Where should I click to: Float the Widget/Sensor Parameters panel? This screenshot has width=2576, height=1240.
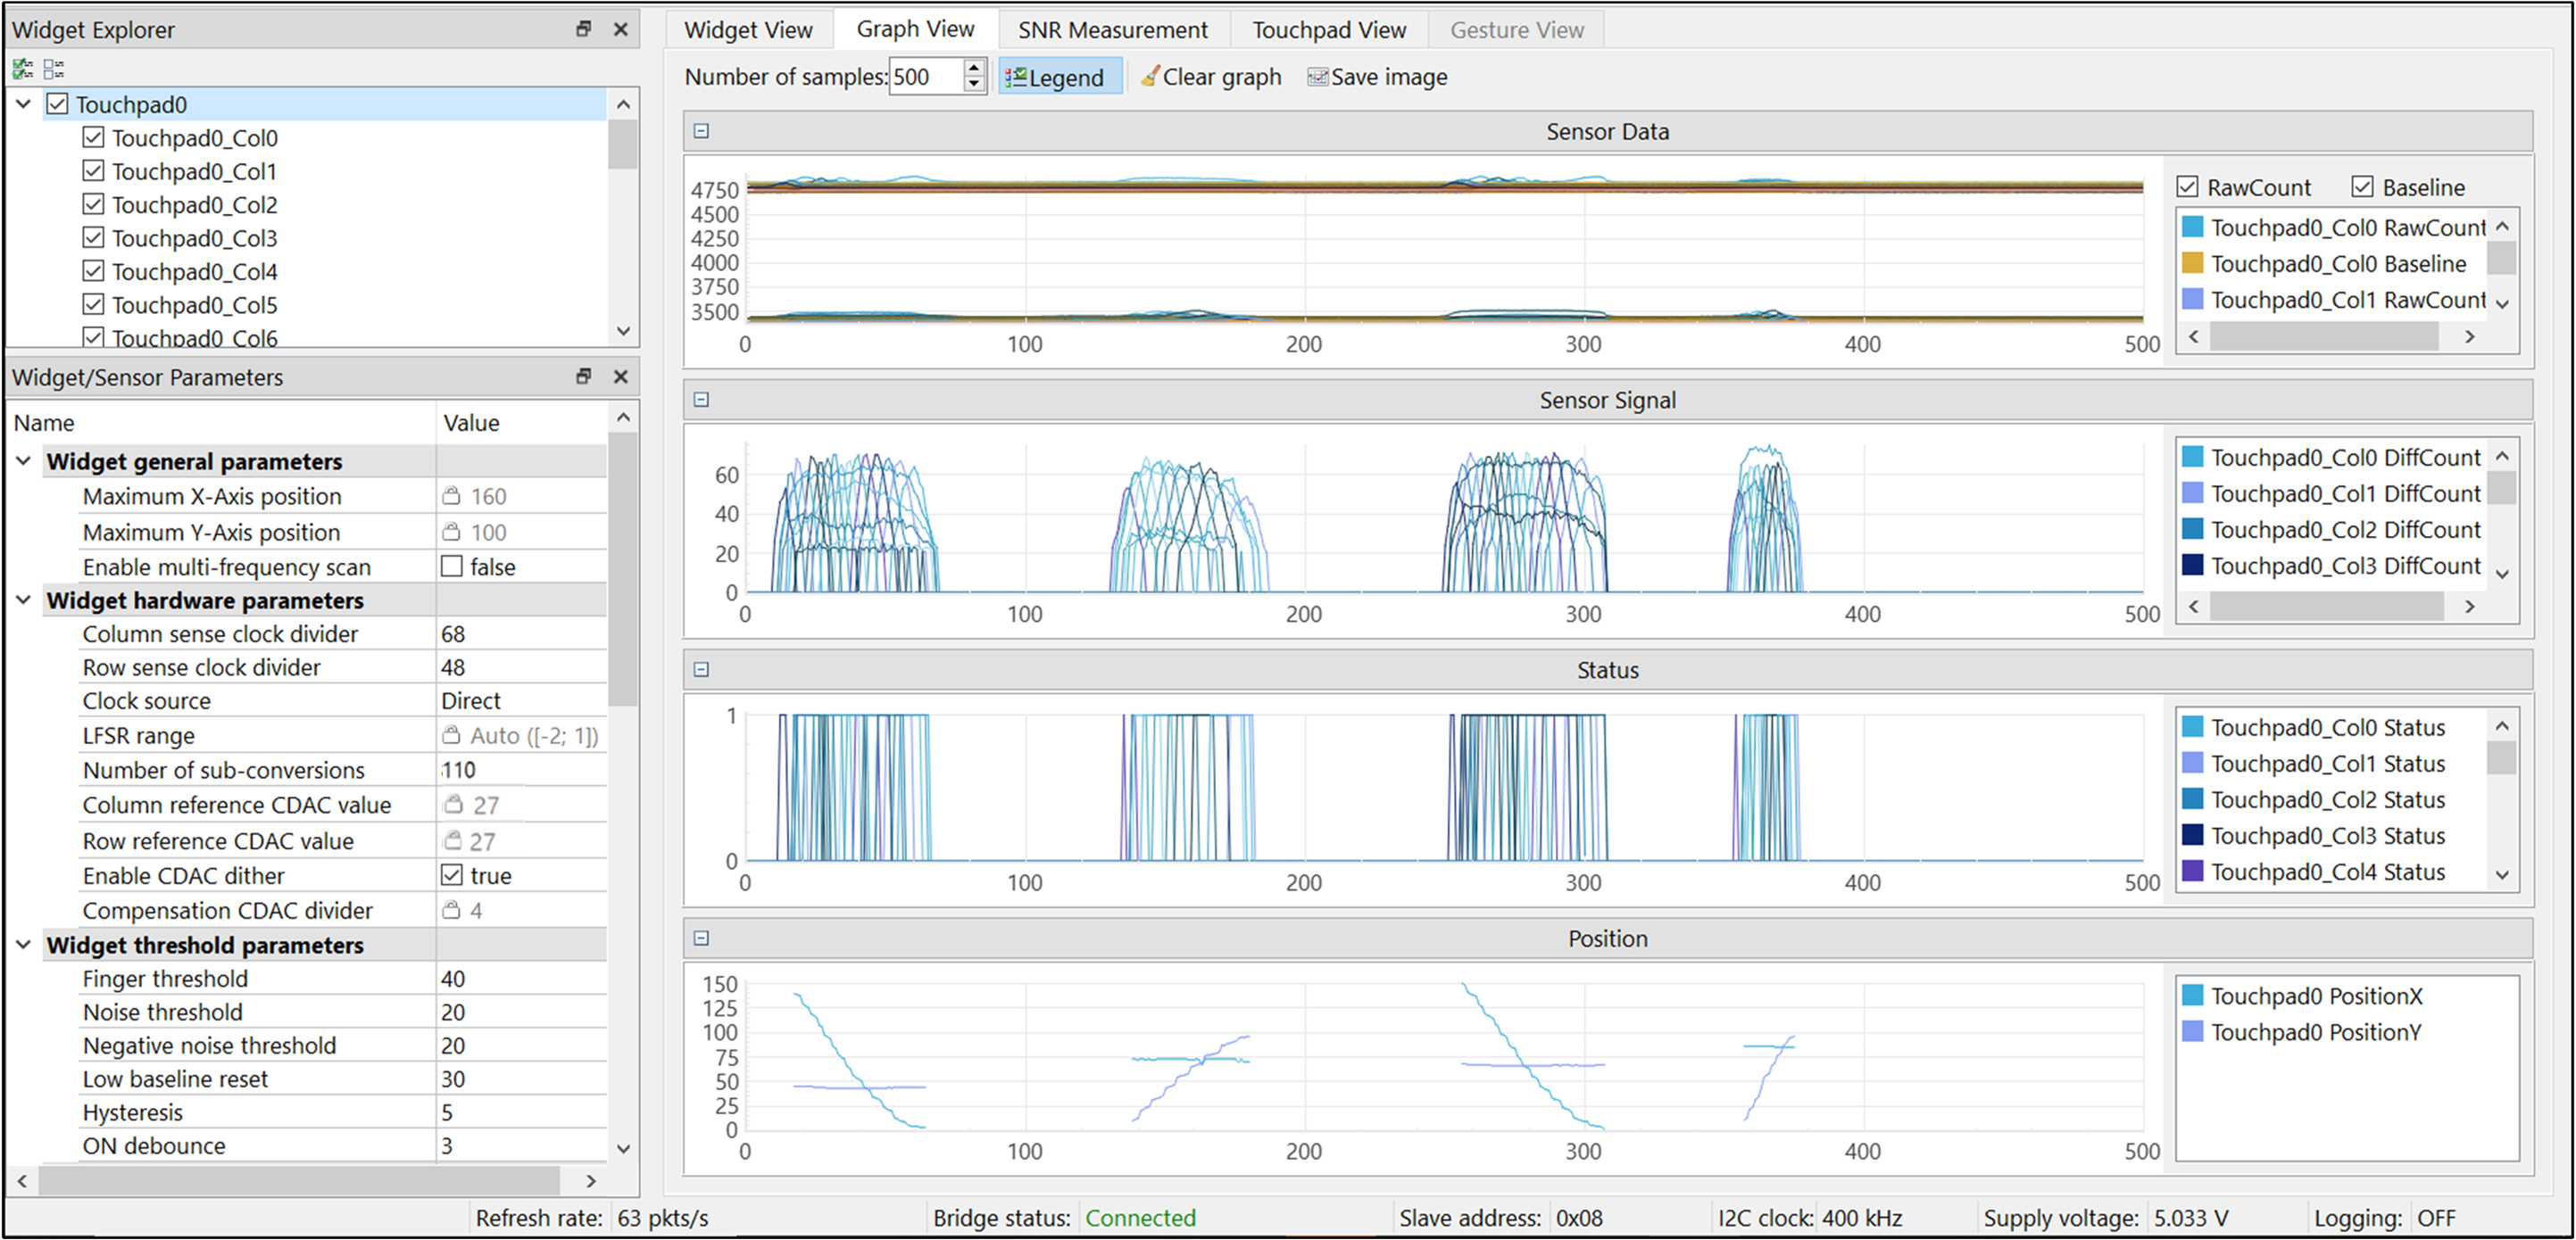(x=584, y=376)
